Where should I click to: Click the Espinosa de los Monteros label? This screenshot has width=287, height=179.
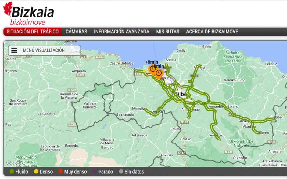(50, 148)
